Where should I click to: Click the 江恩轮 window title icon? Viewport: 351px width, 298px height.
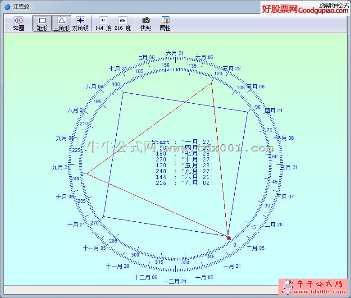tap(7, 7)
